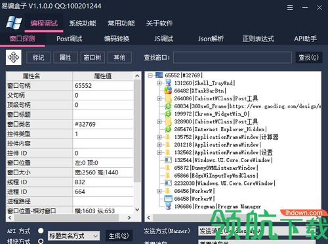The height and width of the screenshot is (244, 328).
Task: Click the 查找窗口 search input field
Action: [232, 58]
